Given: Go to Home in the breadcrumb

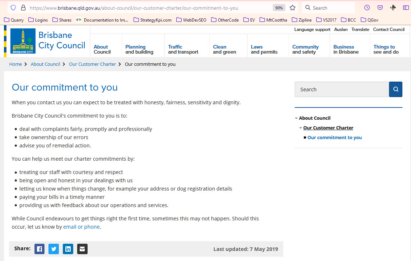Looking at the screenshot, I should pos(15,64).
